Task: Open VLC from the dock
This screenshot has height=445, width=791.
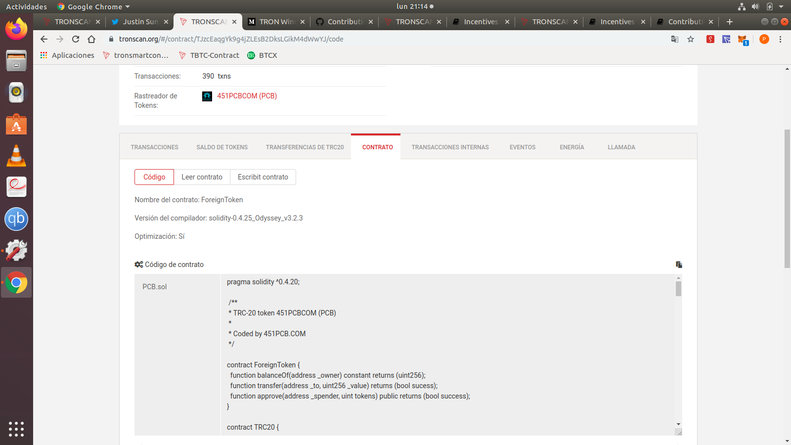Action: 16,156
